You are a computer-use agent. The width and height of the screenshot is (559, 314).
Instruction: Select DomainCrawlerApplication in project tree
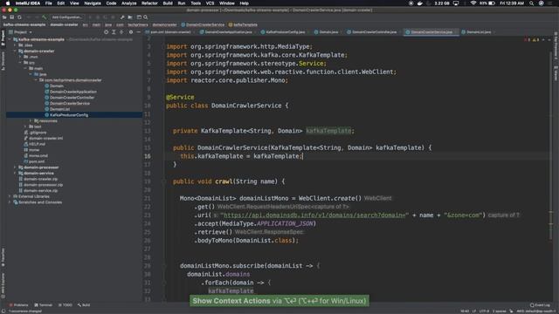pyautogui.click(x=73, y=92)
